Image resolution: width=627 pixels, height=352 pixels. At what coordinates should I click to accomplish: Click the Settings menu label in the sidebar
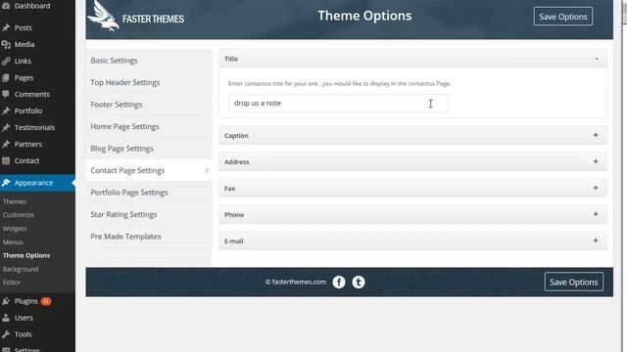pos(27,350)
